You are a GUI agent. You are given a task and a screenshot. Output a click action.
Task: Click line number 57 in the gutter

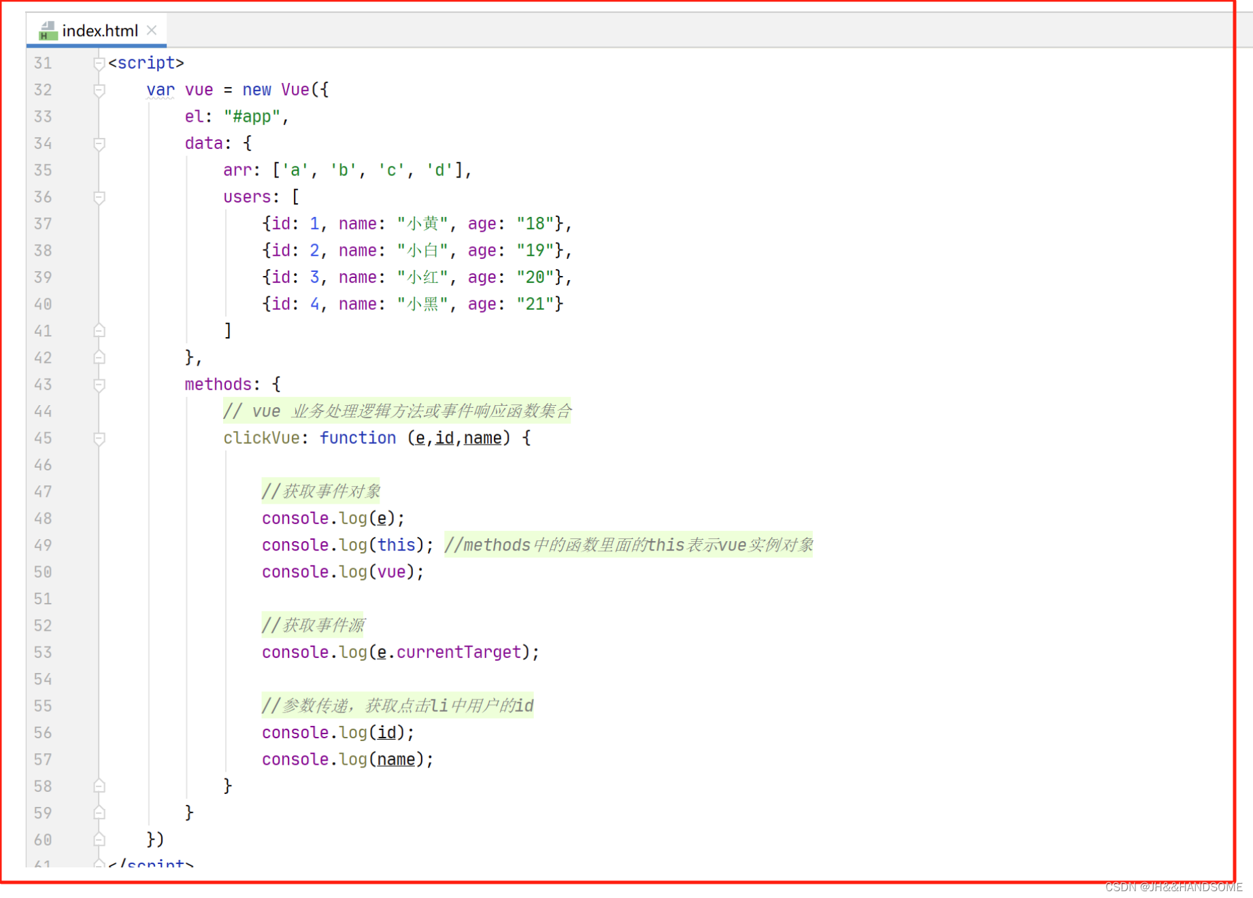pyautogui.click(x=43, y=760)
